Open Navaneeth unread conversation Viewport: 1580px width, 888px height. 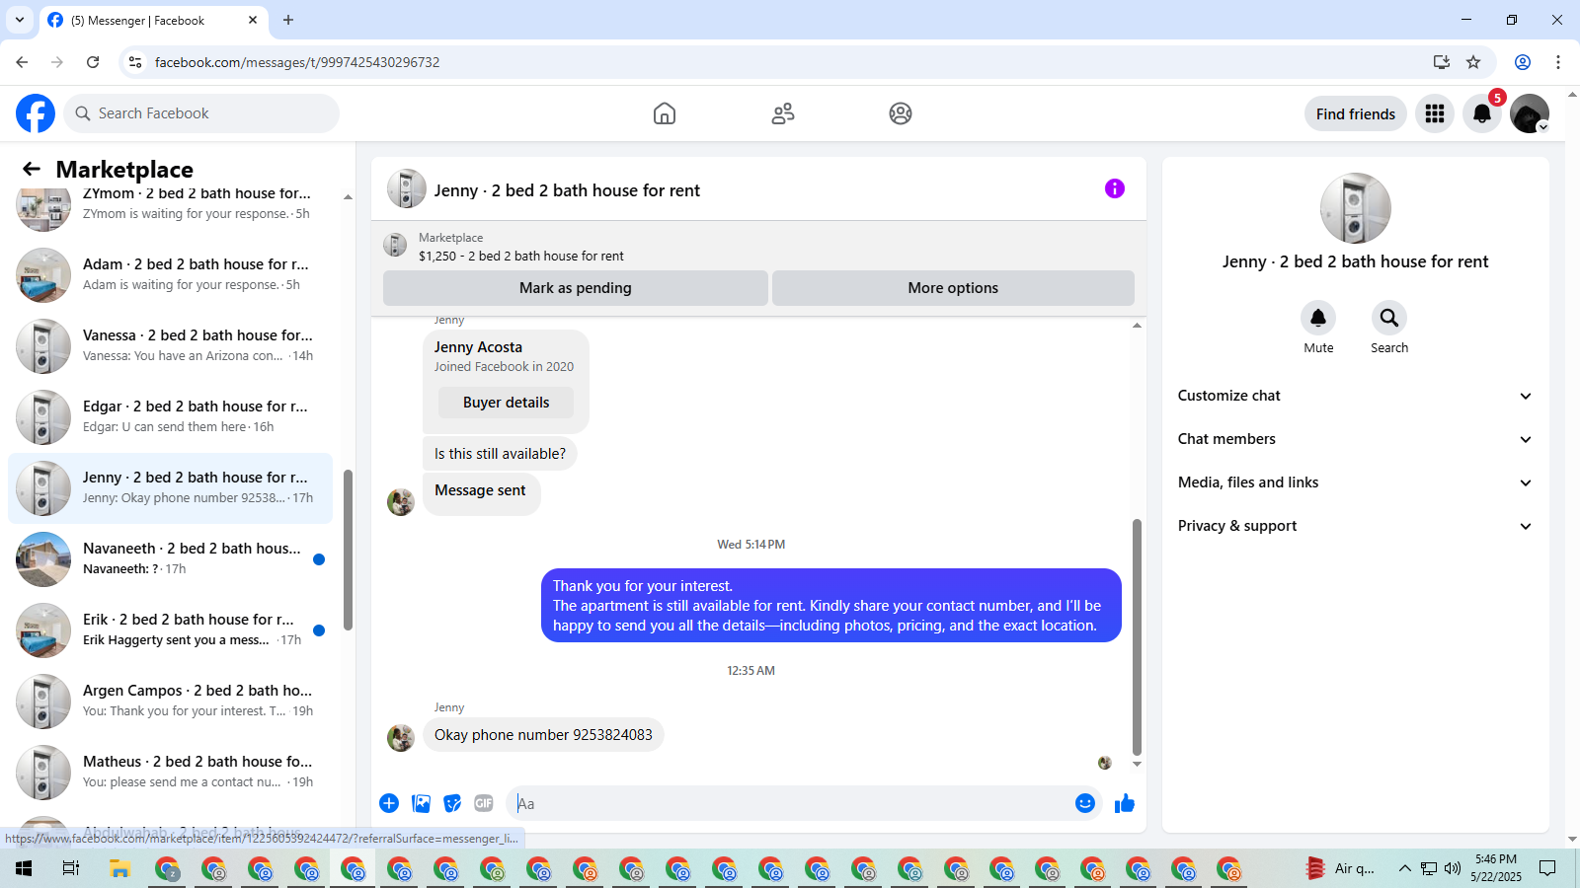pos(170,559)
